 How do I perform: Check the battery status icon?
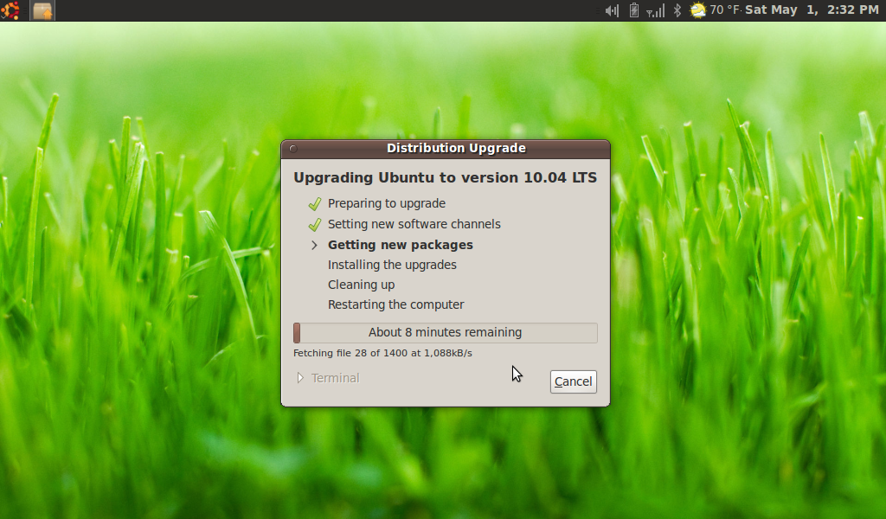(x=634, y=10)
